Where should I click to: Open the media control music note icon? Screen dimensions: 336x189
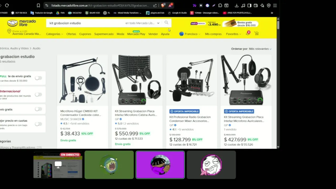point(243,5)
